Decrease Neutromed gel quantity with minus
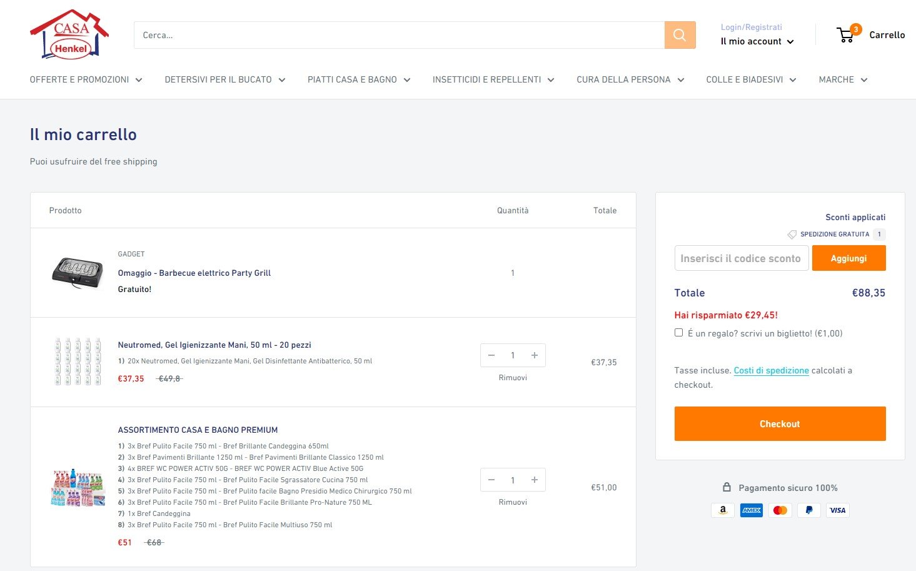The height and width of the screenshot is (571, 916). [491, 355]
